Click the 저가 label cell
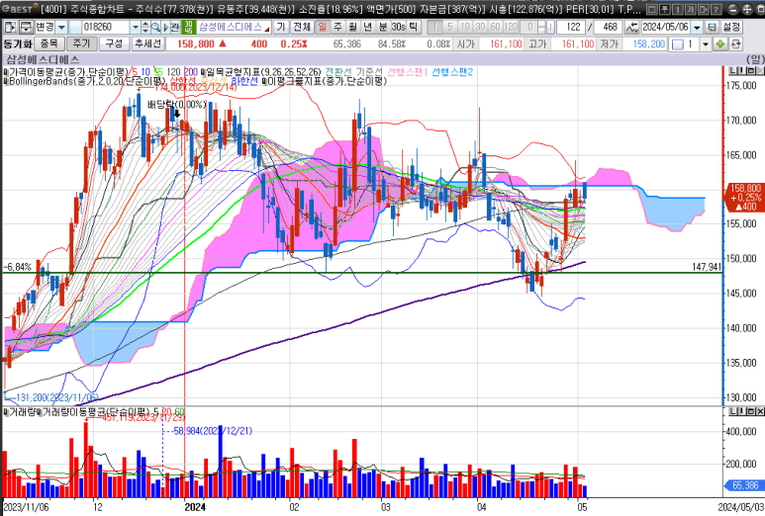The width and height of the screenshot is (765, 516). click(x=610, y=43)
